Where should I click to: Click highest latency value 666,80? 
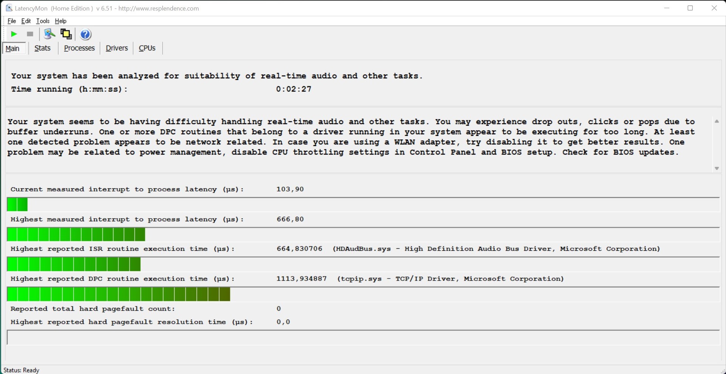click(x=290, y=219)
